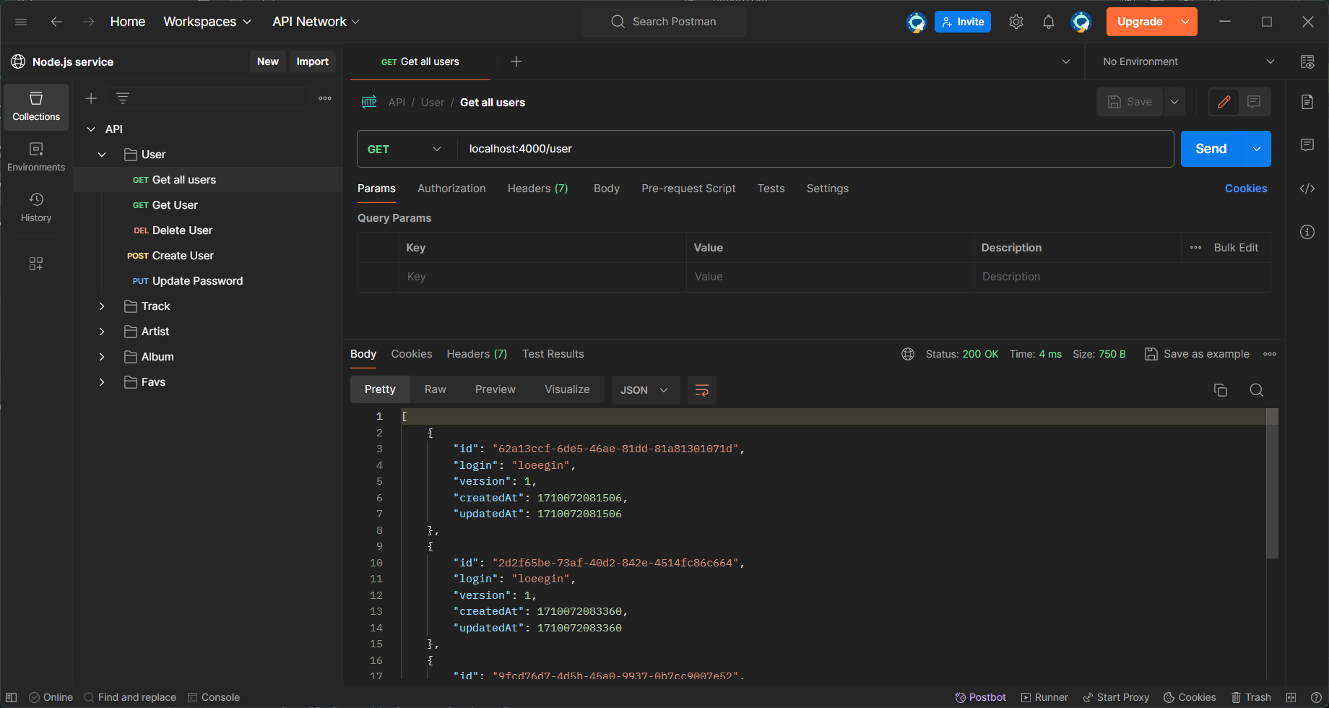The width and height of the screenshot is (1329, 708).
Task: Expand the Artist folder
Action: [x=102, y=332]
